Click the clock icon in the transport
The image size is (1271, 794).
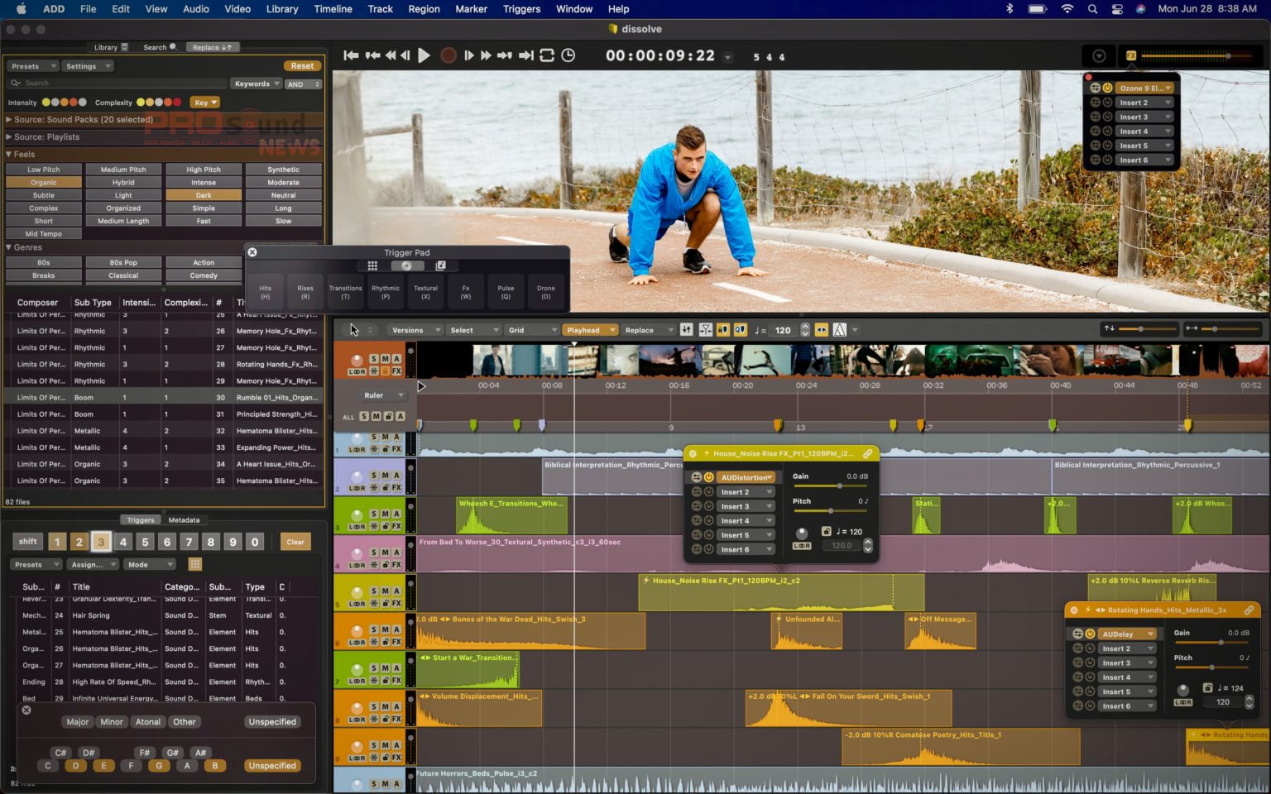pyautogui.click(x=568, y=55)
